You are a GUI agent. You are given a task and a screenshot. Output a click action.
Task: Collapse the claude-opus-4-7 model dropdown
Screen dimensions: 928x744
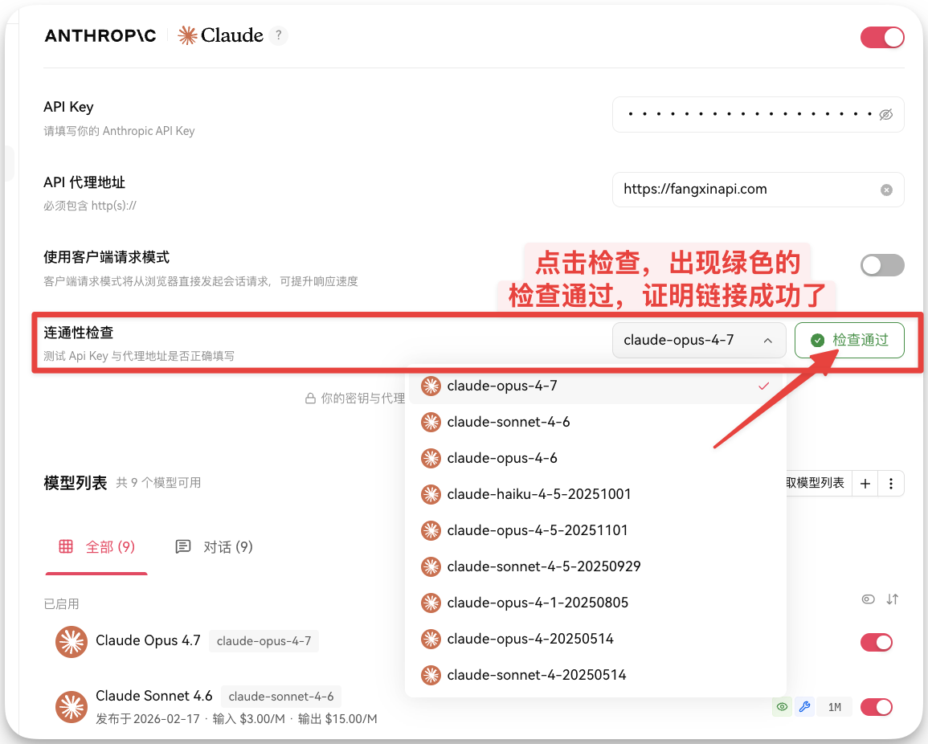[699, 341]
